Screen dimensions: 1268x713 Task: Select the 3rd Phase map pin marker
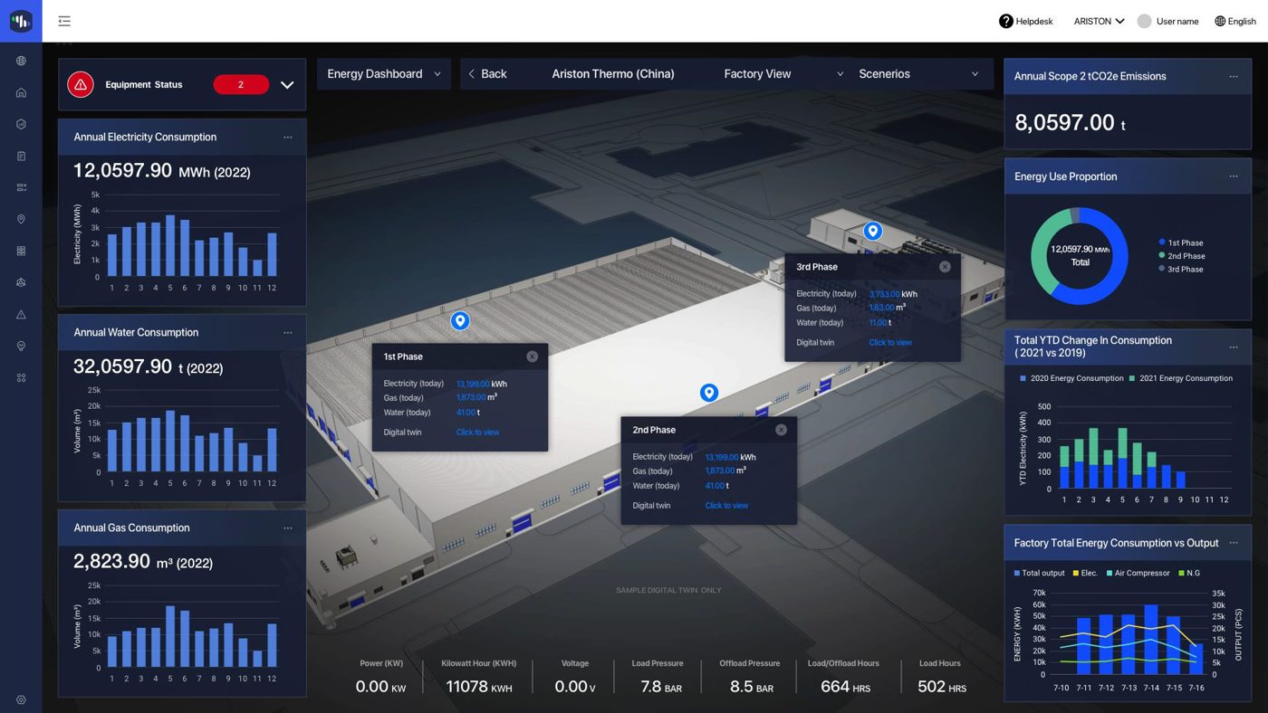coord(872,231)
